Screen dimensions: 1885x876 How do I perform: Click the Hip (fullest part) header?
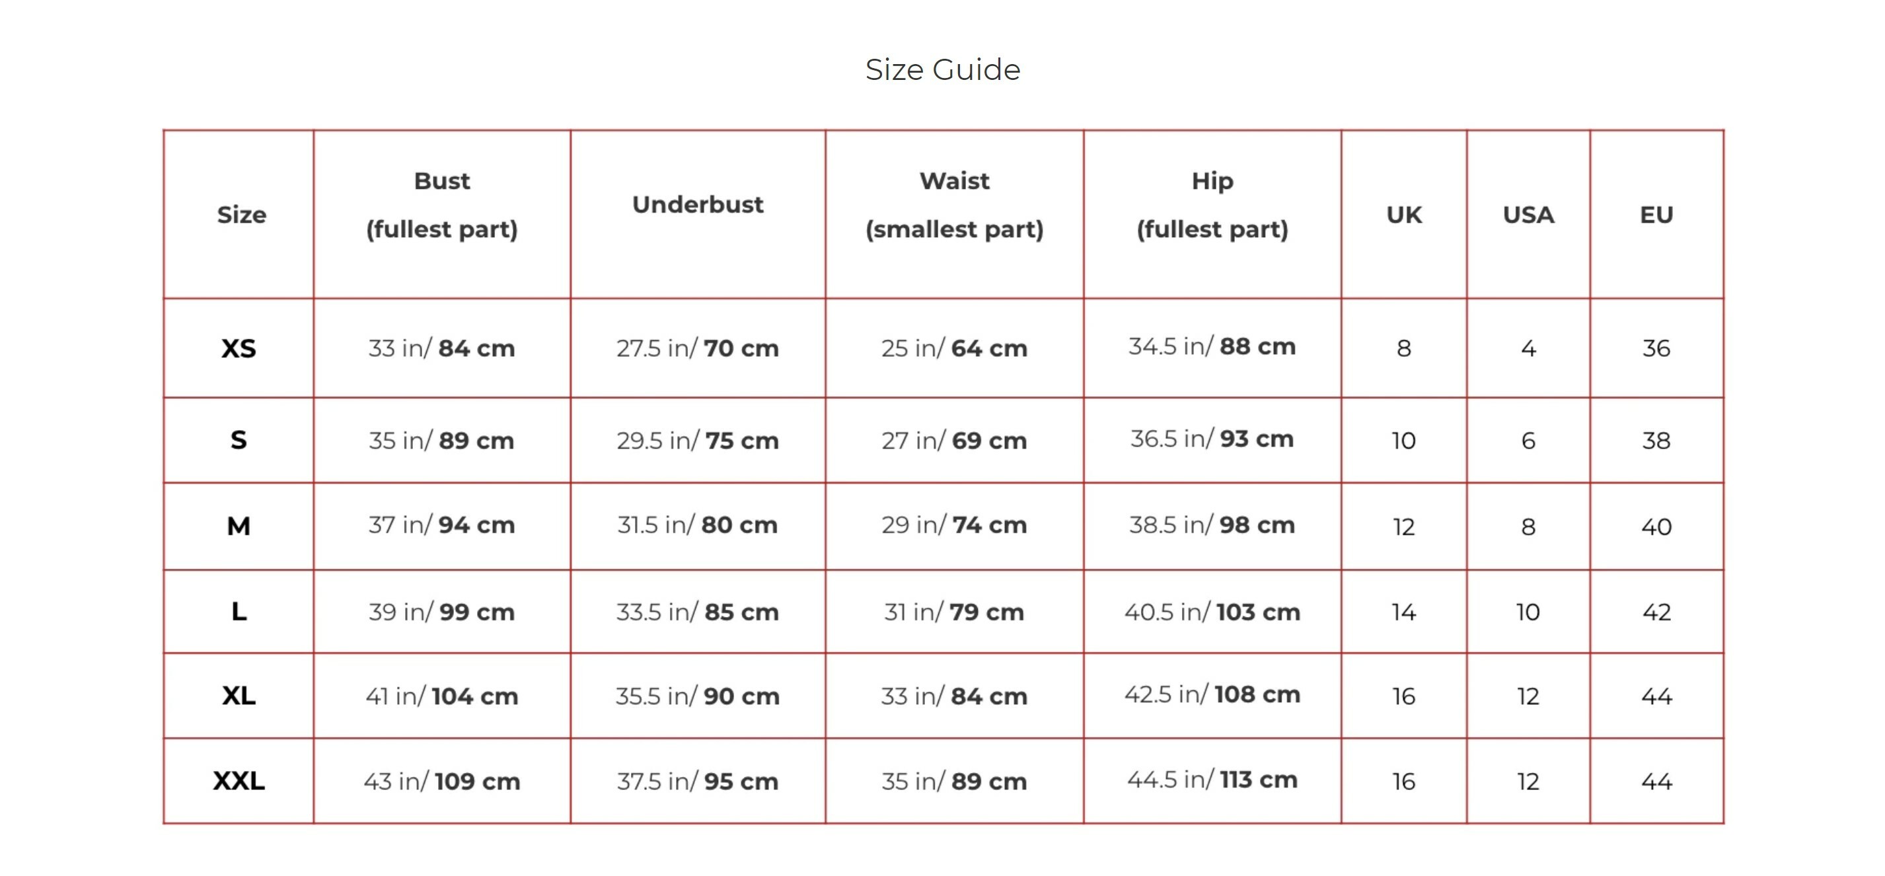coord(1212,205)
